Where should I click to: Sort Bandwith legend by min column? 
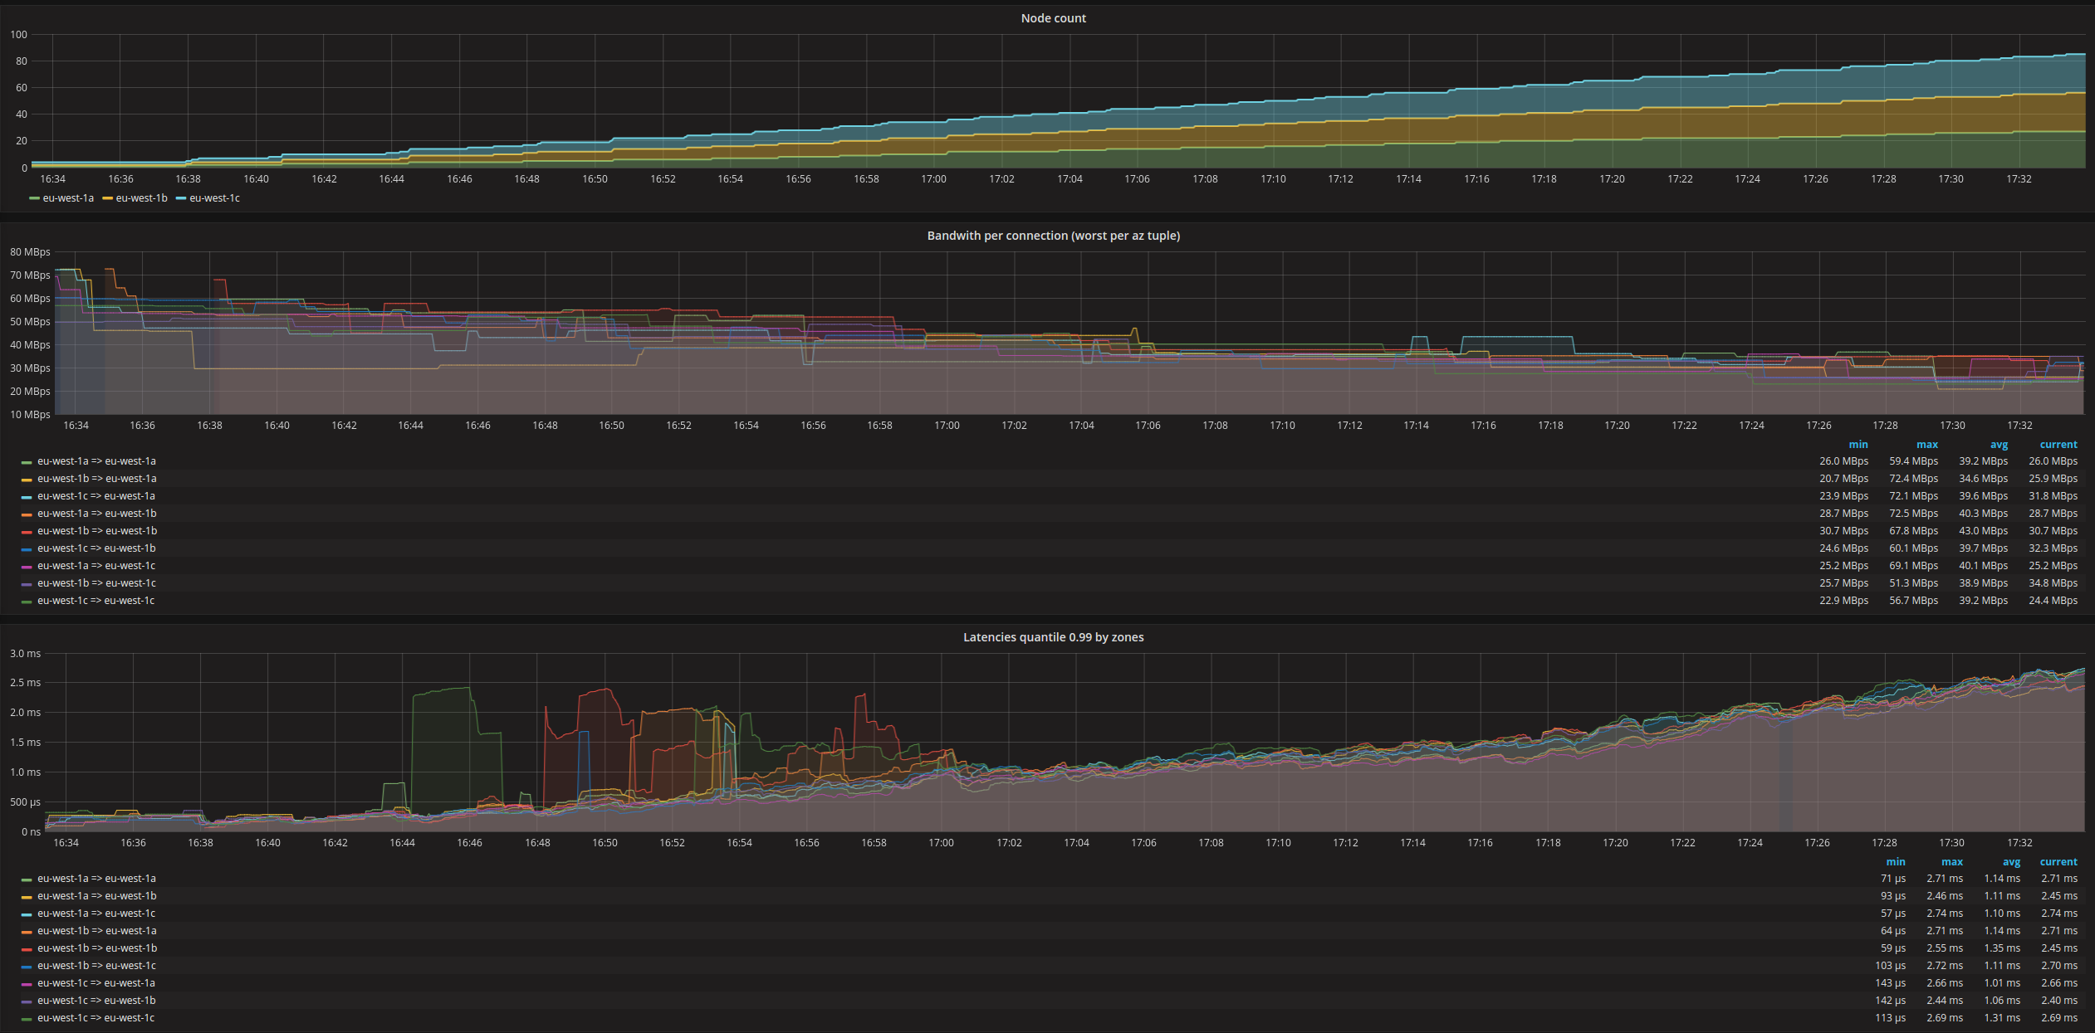(x=1858, y=445)
